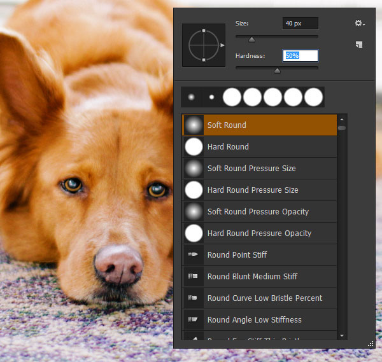Click the Hard Round brush thumbnail icon
This screenshot has width=382, height=362.
pos(194,147)
